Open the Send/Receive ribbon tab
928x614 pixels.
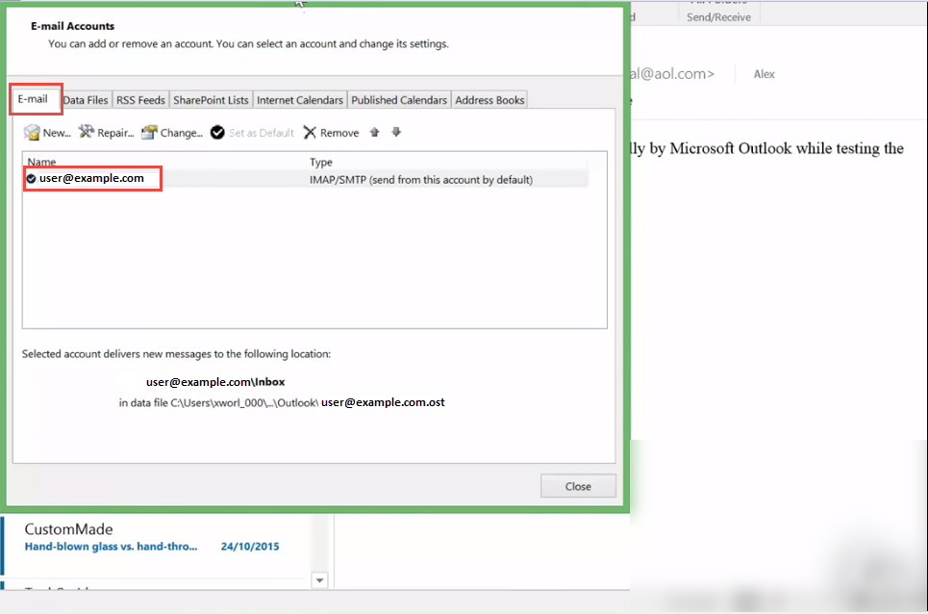pos(718,15)
